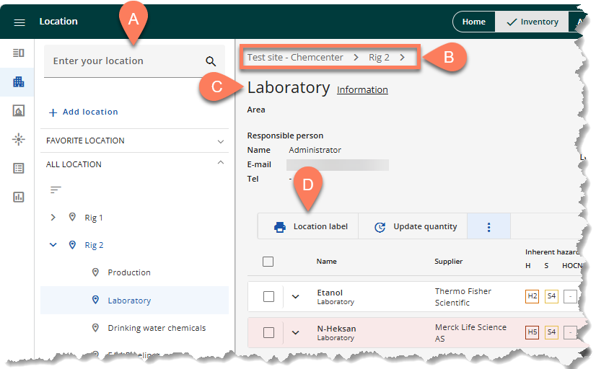The height and width of the screenshot is (369, 596).
Task: Switch to the Home tab
Action: [x=473, y=22]
